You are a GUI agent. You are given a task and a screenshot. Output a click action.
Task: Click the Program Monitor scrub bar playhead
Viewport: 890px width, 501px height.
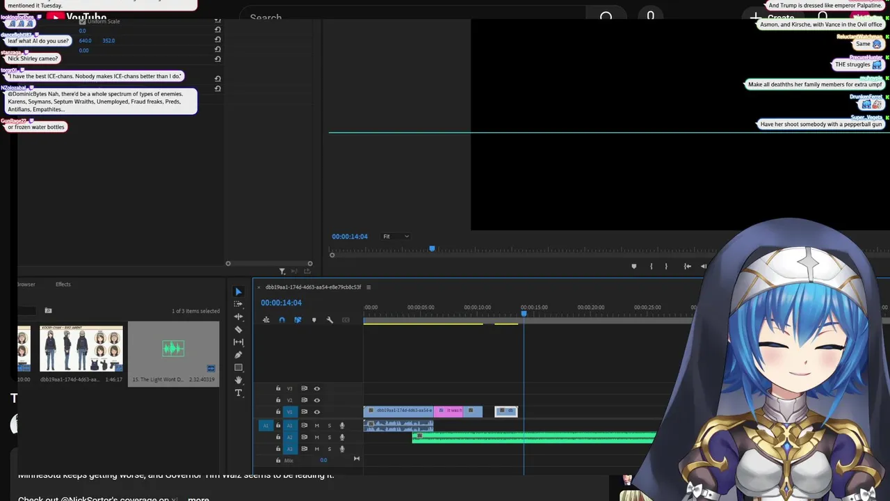[432, 248]
